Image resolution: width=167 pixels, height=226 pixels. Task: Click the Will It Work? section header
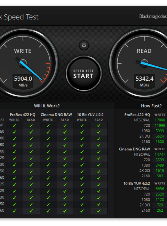47,106
